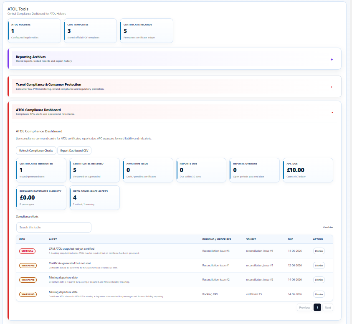Open the Certificates Generated KPI card
This screenshot has width=352, height=324.
coord(41,170)
